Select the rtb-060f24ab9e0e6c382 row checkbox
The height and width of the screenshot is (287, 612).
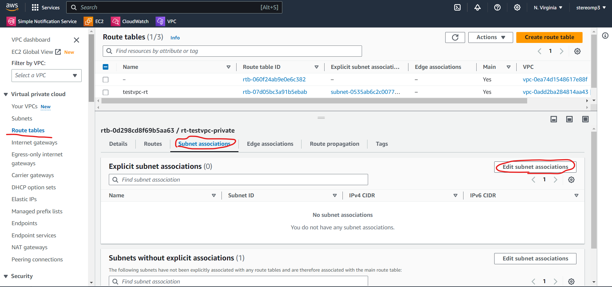[x=106, y=79]
